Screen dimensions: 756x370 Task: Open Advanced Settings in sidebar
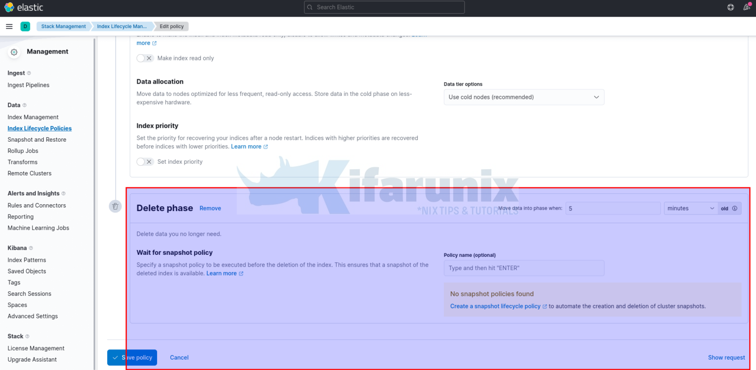pyautogui.click(x=33, y=316)
